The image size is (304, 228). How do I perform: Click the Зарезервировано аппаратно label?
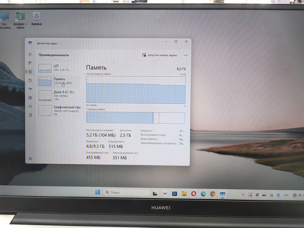(x=158, y=143)
